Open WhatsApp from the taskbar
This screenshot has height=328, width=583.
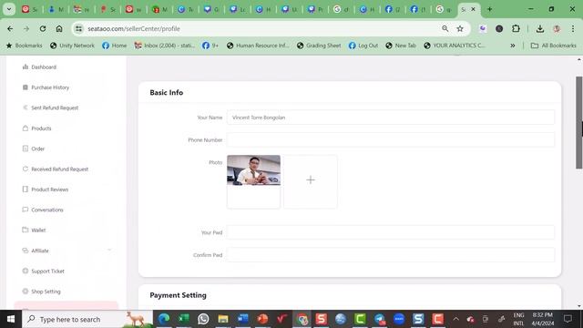[x=203, y=319]
